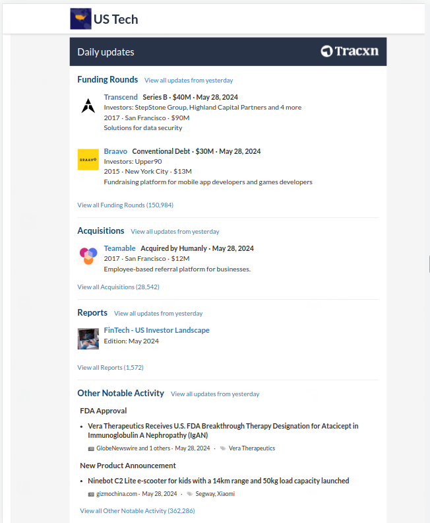
Task: Open the FinTech report thumbnail image
Action: pyautogui.click(x=88, y=339)
